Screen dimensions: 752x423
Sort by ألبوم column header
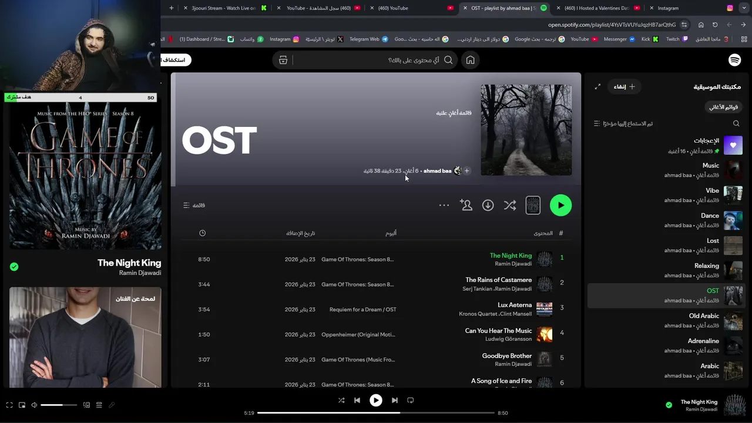pos(391,233)
